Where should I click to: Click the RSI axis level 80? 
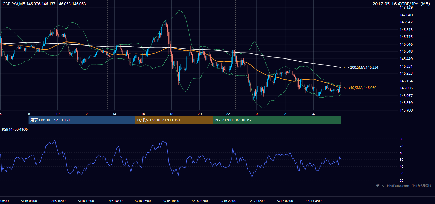402,139
